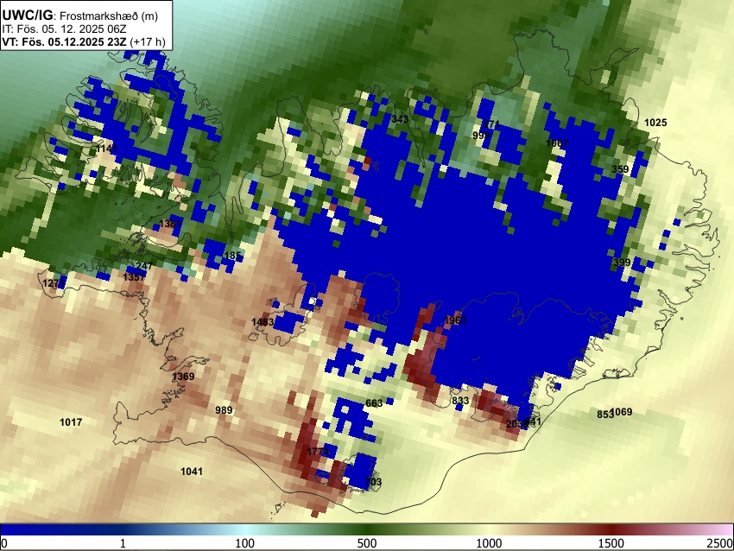Click the 853 value label over the sea
The width and height of the screenshot is (734, 551).
point(604,415)
